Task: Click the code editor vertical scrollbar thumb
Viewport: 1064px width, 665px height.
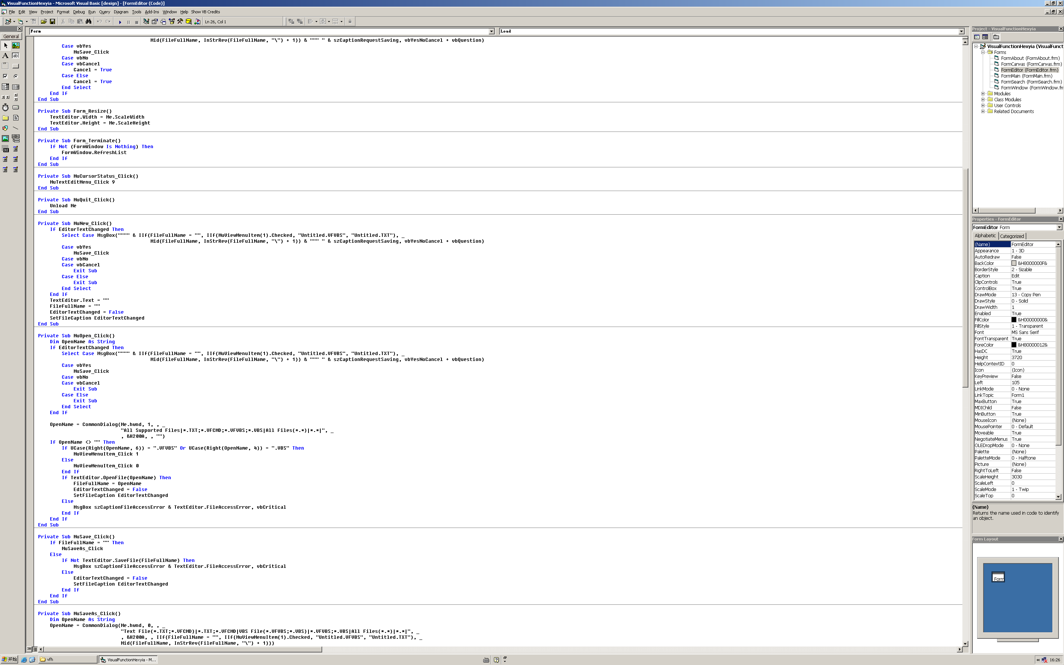Action: tap(965, 278)
